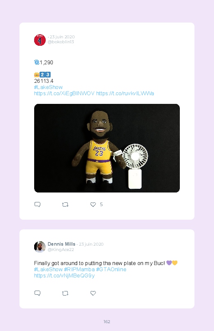This screenshot has width=214, height=331.
Task: Open the https://t.co/XiEgBINWOV link
Action: (x=64, y=93)
